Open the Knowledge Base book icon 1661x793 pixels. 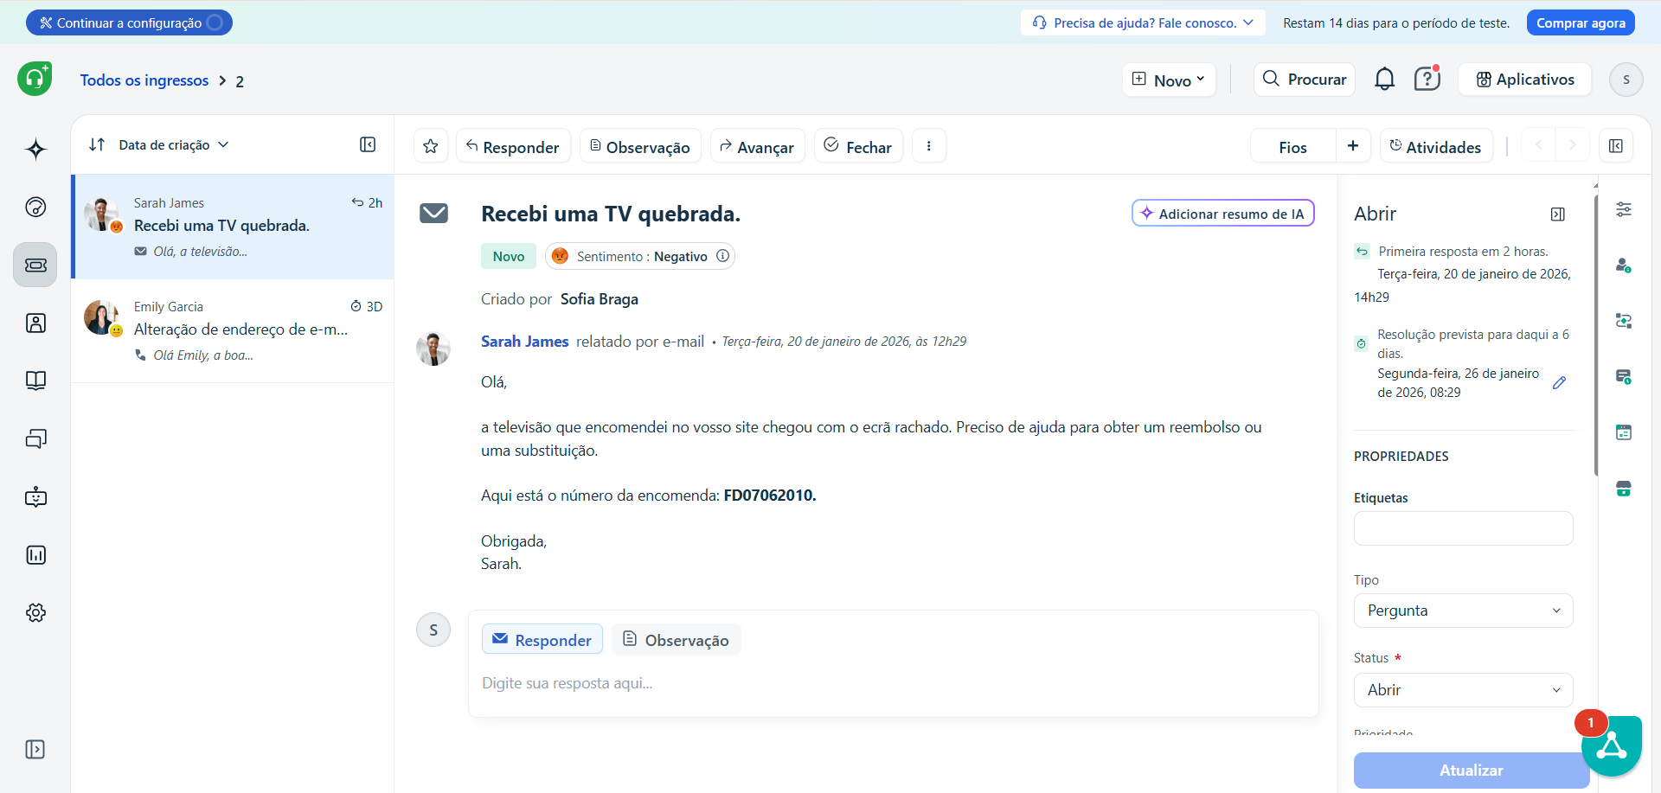(x=35, y=381)
